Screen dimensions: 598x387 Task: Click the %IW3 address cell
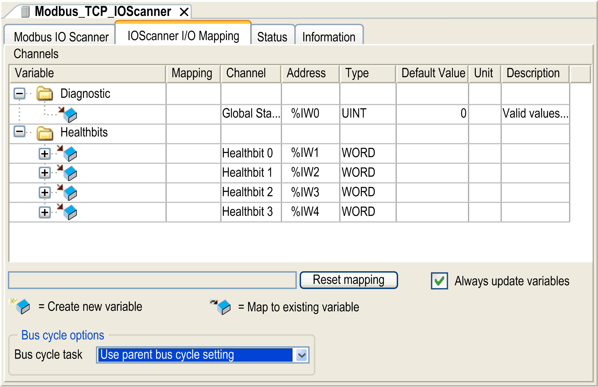pos(311,193)
